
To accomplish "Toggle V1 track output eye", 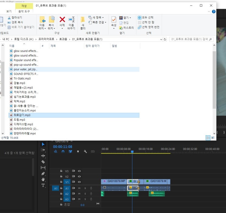I will (x=79, y=182).
